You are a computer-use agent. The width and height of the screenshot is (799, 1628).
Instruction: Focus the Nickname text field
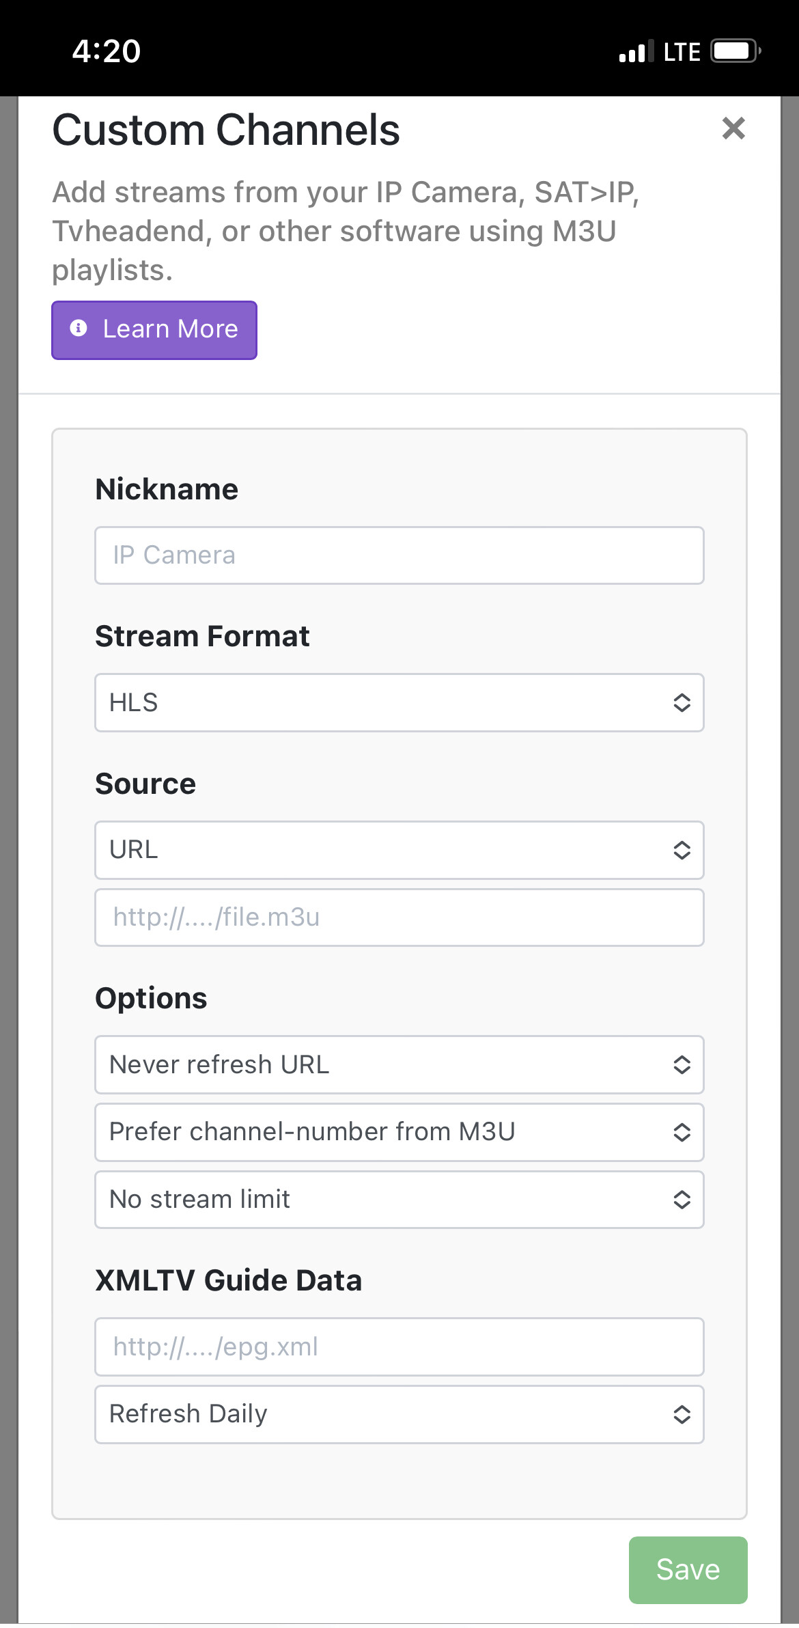pos(399,555)
